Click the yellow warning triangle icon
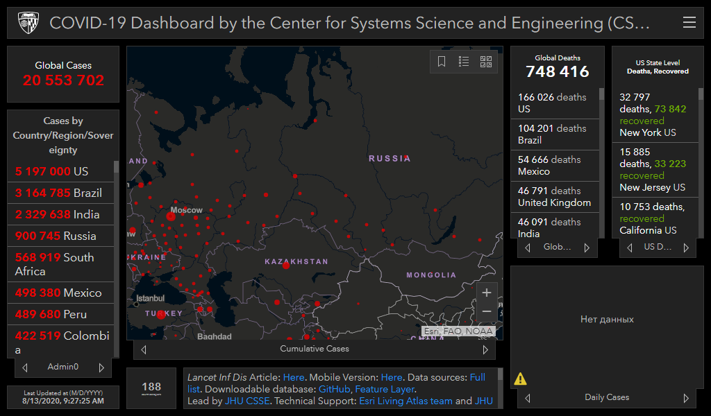This screenshot has height=416, width=711. click(x=520, y=379)
